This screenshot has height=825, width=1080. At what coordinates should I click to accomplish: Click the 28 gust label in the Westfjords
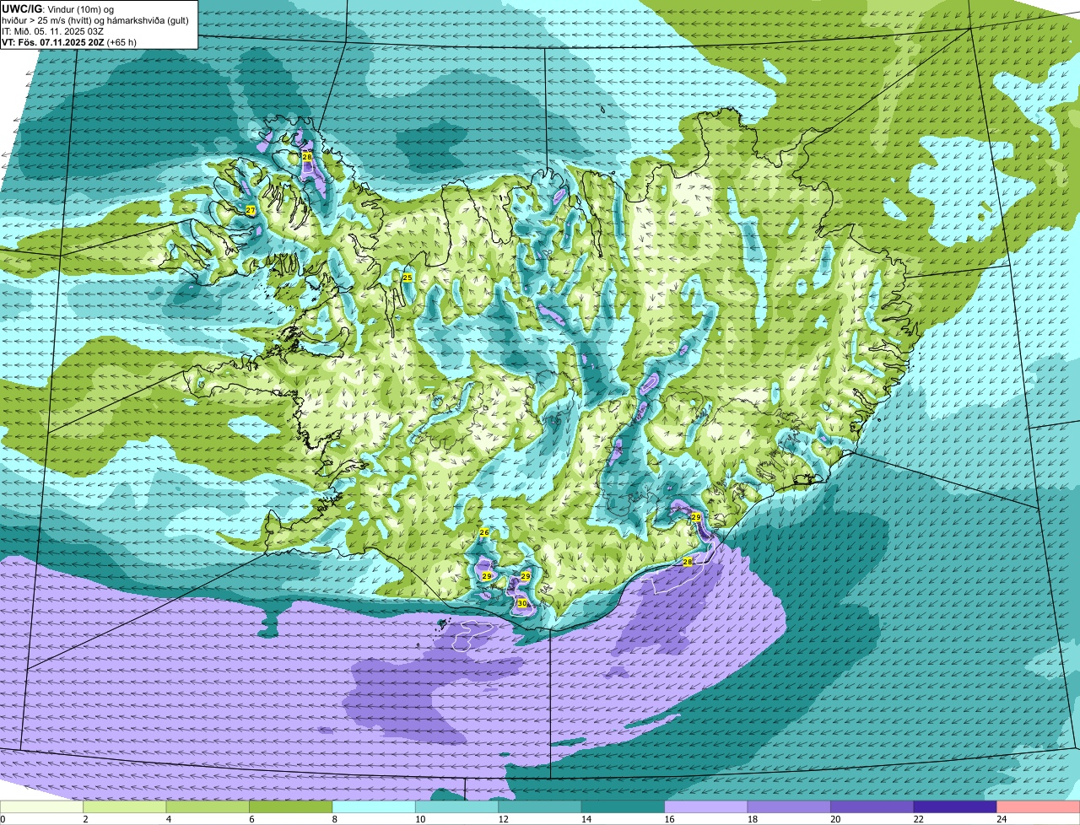tap(307, 157)
